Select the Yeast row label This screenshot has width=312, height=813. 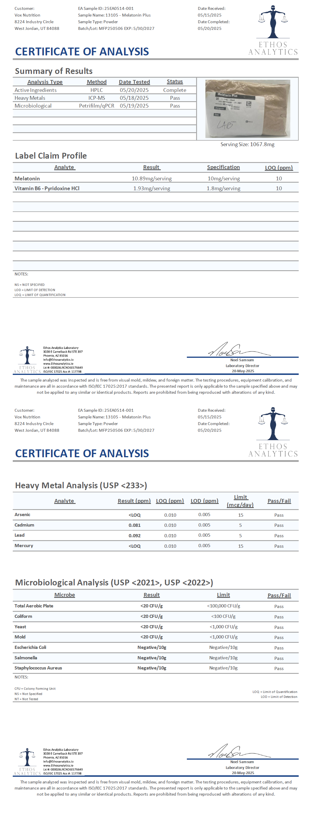(20, 627)
